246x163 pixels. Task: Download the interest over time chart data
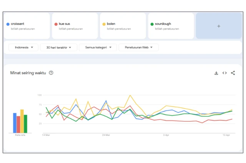(x=216, y=73)
